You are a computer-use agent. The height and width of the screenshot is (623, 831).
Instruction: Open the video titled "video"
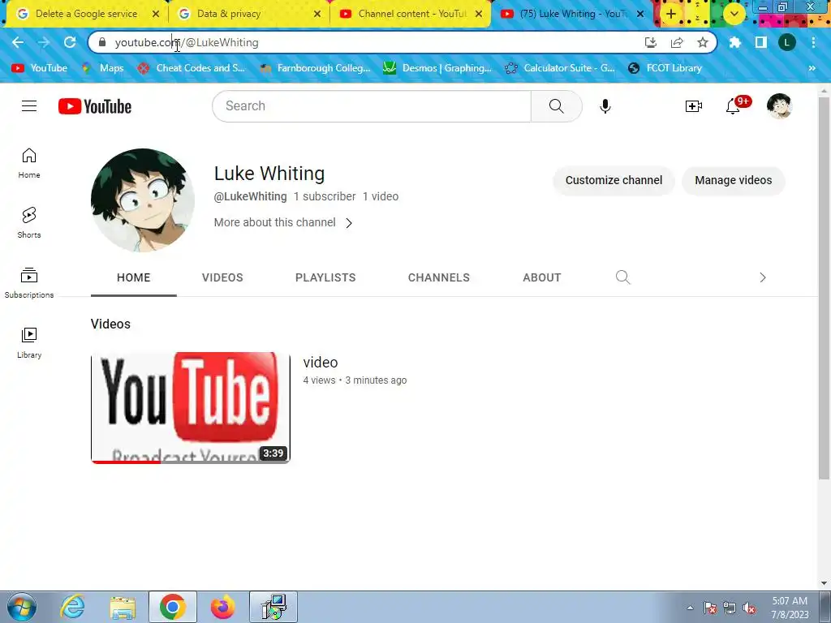click(x=321, y=363)
